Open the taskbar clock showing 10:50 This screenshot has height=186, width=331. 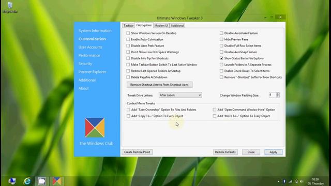[x=315, y=181]
